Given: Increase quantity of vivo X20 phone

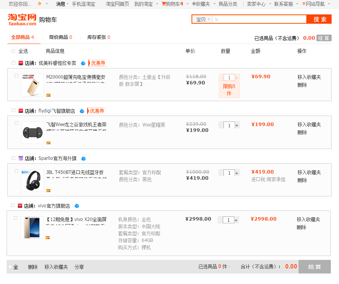Looking at the screenshot, I should [x=236, y=220].
